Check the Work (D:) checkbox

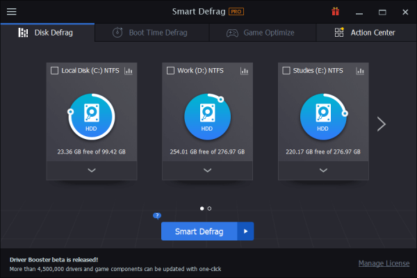(170, 71)
